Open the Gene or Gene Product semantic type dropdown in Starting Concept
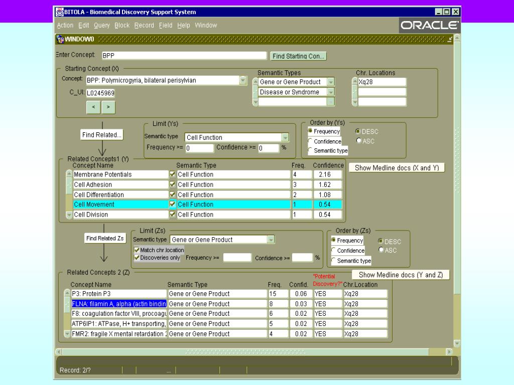Screen dimensions: 514x385 click(331, 82)
